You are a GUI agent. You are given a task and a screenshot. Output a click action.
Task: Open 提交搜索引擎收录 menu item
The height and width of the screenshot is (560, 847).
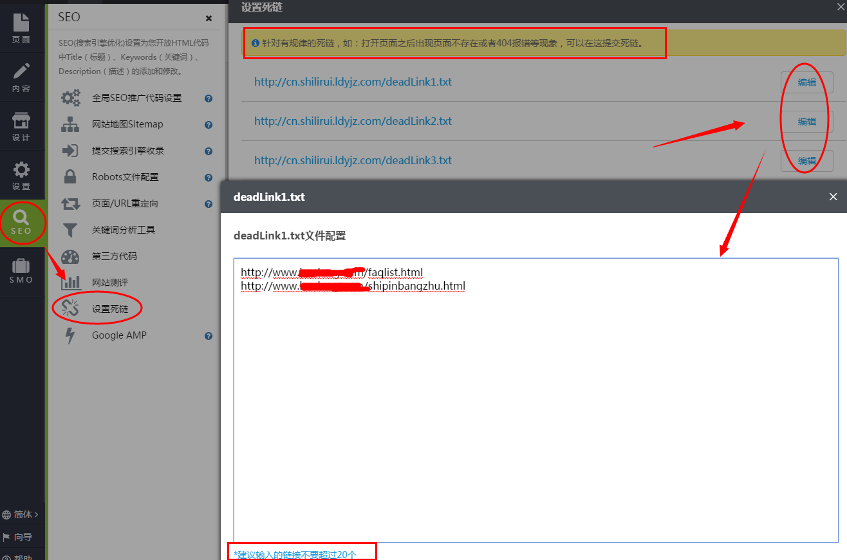127,151
